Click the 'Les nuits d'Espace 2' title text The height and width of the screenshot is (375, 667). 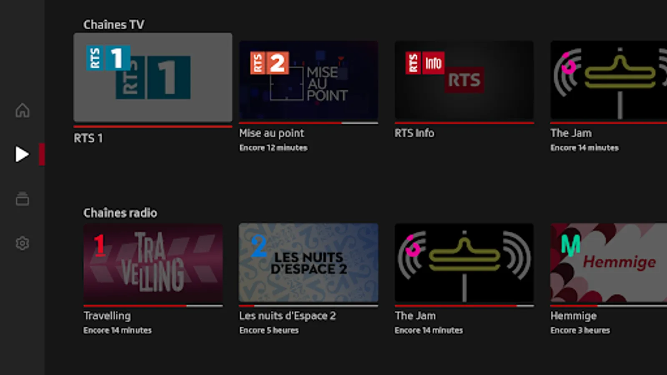coord(287,316)
